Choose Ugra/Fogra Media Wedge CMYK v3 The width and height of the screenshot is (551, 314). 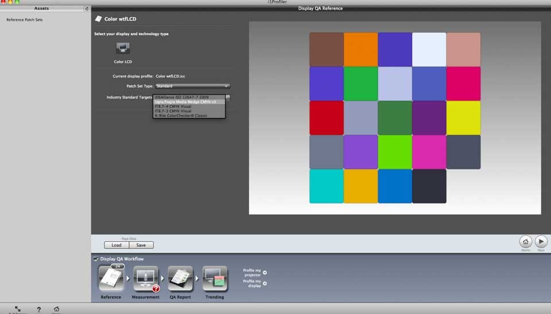(189, 102)
